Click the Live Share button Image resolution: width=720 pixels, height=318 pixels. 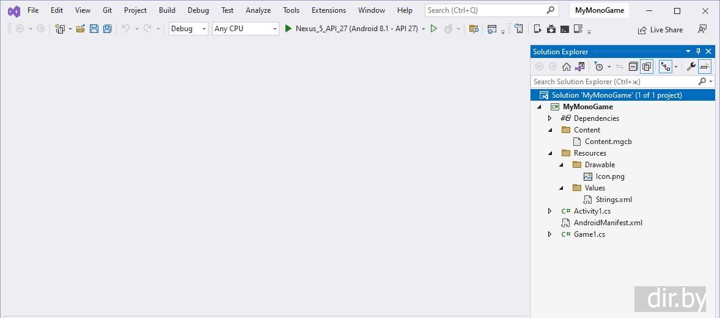pos(660,30)
